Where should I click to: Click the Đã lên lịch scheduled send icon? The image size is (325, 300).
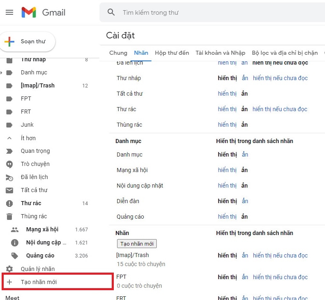(x=9, y=177)
